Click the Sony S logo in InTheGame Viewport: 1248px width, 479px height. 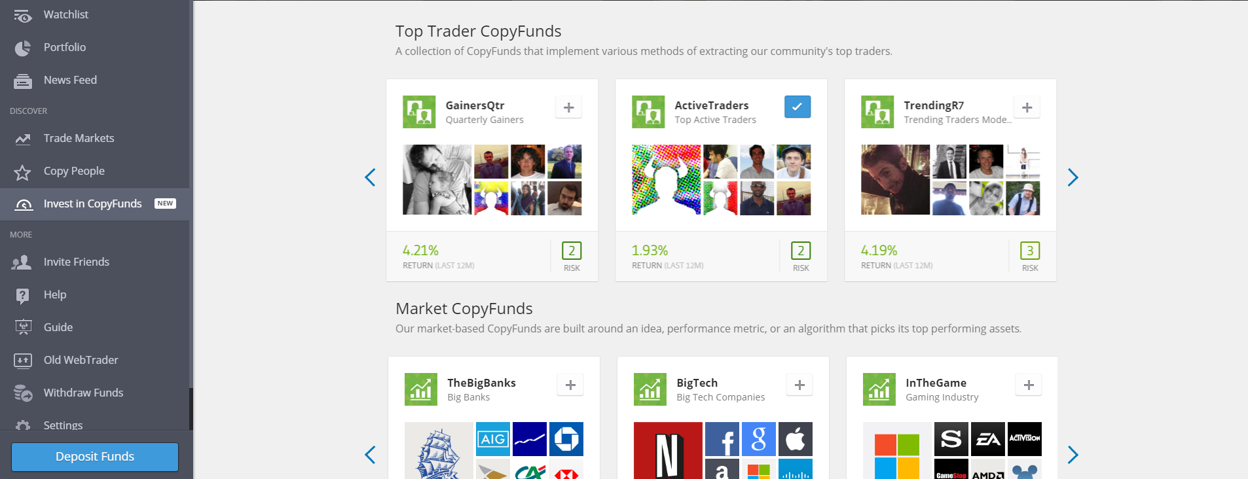951,439
